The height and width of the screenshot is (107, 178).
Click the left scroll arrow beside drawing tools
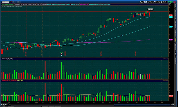point(10,104)
